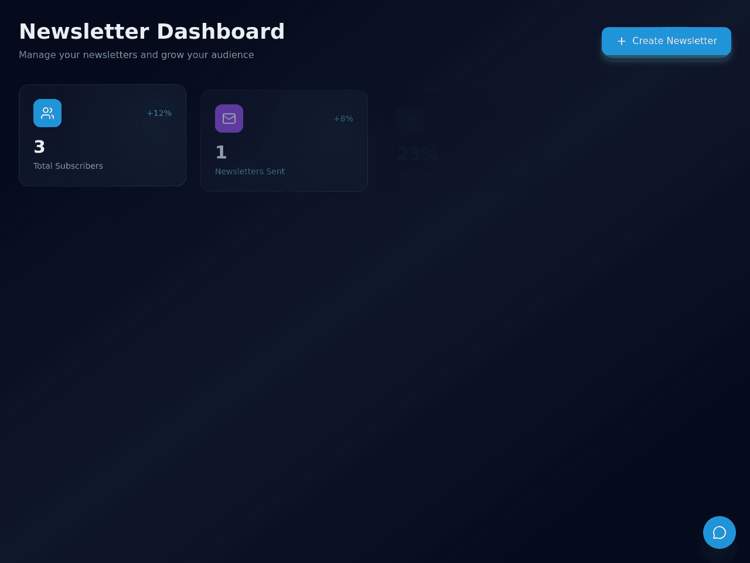Click the plus icon in Create Newsletter

(622, 41)
